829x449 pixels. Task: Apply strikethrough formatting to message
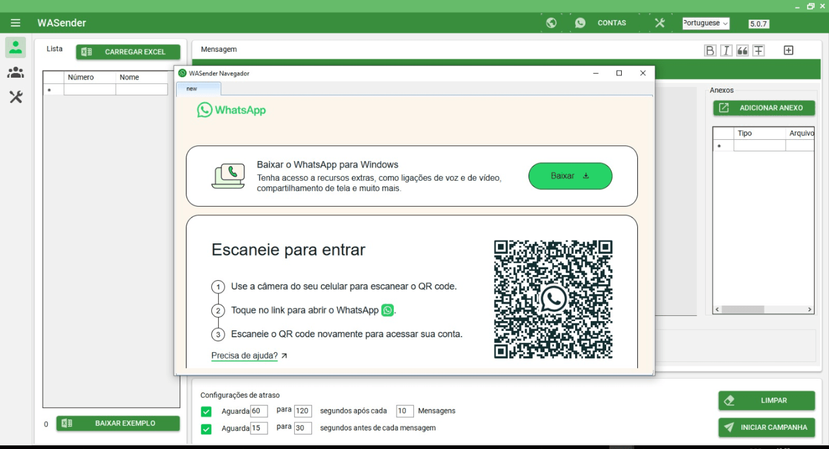(759, 50)
